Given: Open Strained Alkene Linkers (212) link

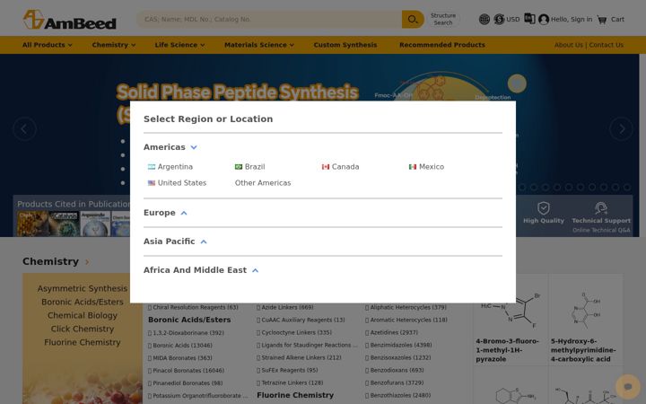Looking at the screenshot, I should (299, 358).
